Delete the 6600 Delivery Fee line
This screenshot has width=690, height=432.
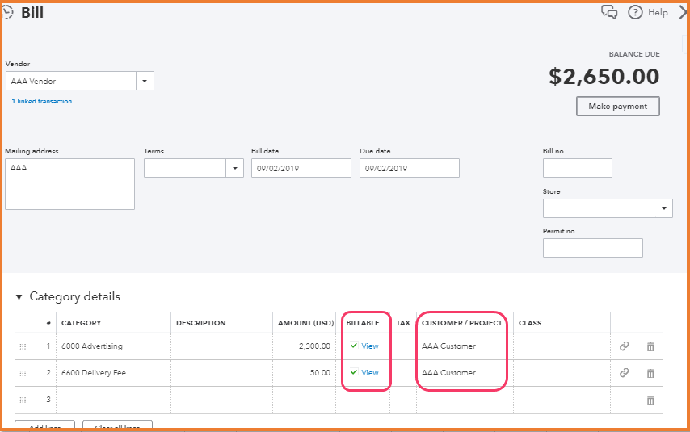[x=650, y=373]
